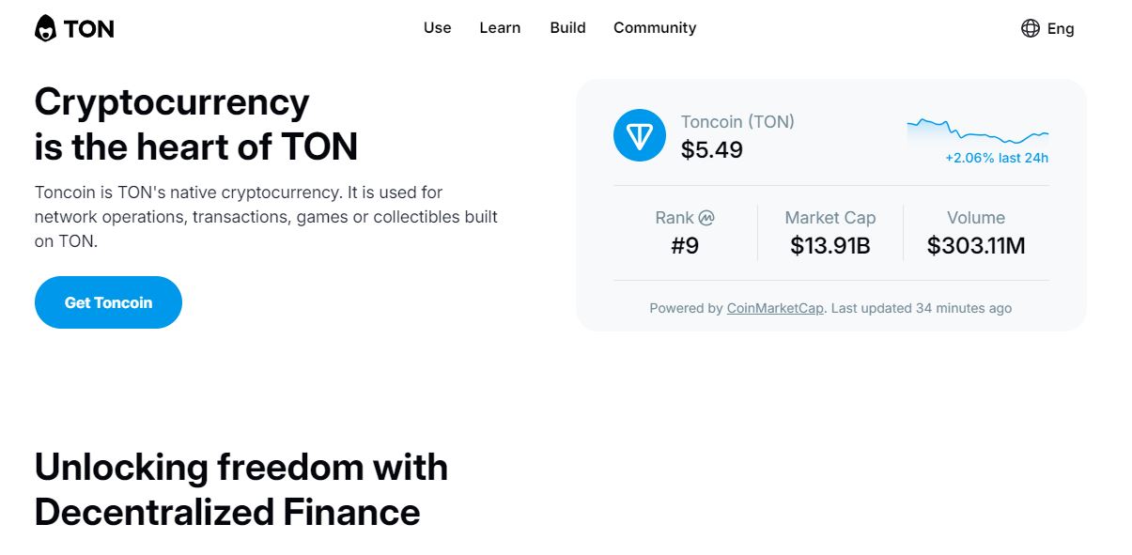Click the Volume $303.11M value

click(976, 246)
